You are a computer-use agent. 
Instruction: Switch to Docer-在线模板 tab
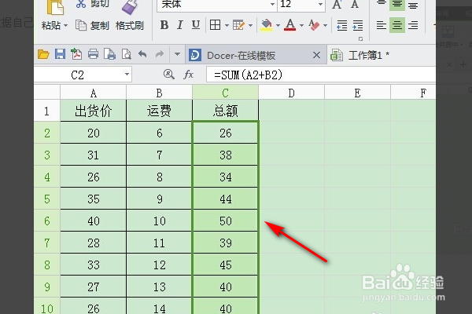coord(241,55)
